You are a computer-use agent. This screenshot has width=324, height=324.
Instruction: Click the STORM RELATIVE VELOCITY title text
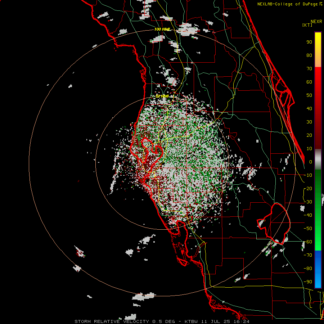click(112, 321)
